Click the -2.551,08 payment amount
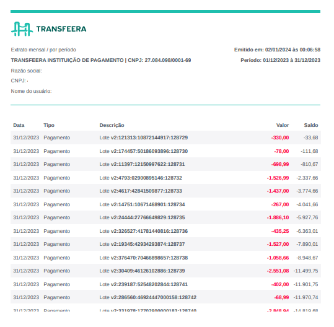 278,271
